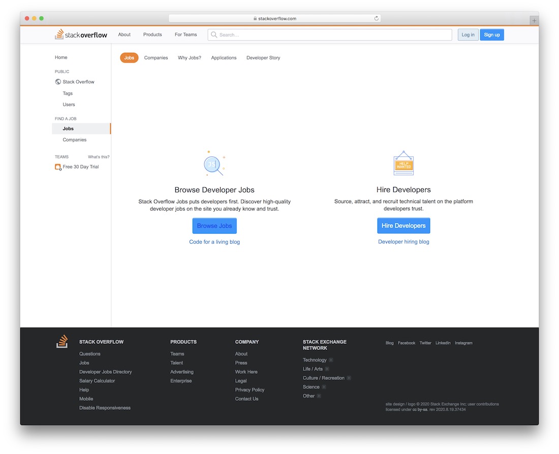The image size is (559, 454).
Task: Click the lock icon in address bar
Action: pos(255,18)
